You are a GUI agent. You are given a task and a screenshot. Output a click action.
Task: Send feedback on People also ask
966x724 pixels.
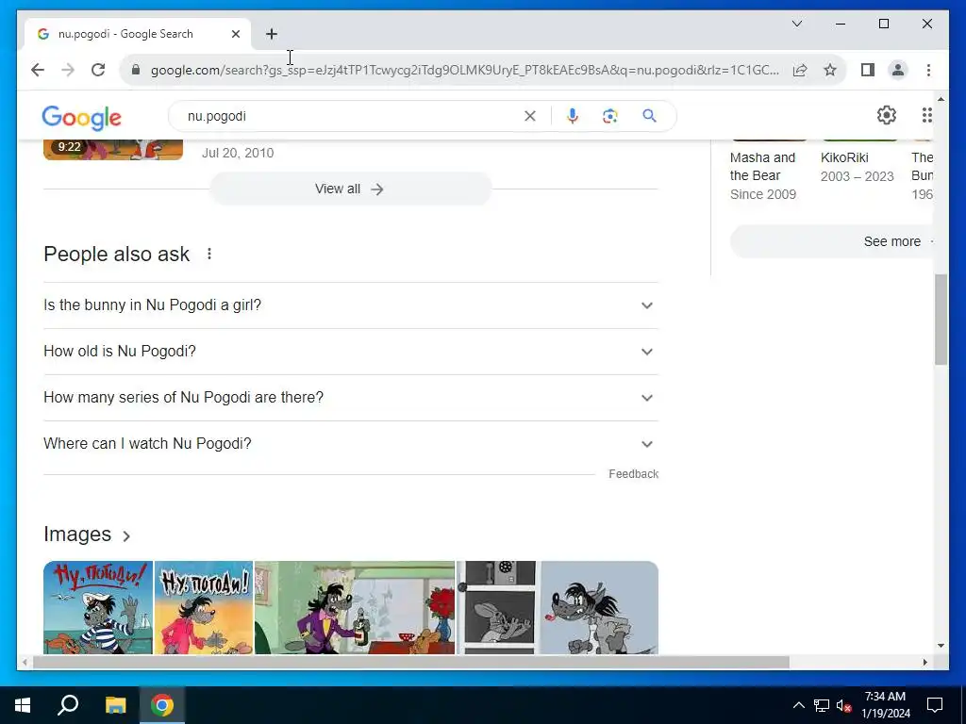point(633,474)
